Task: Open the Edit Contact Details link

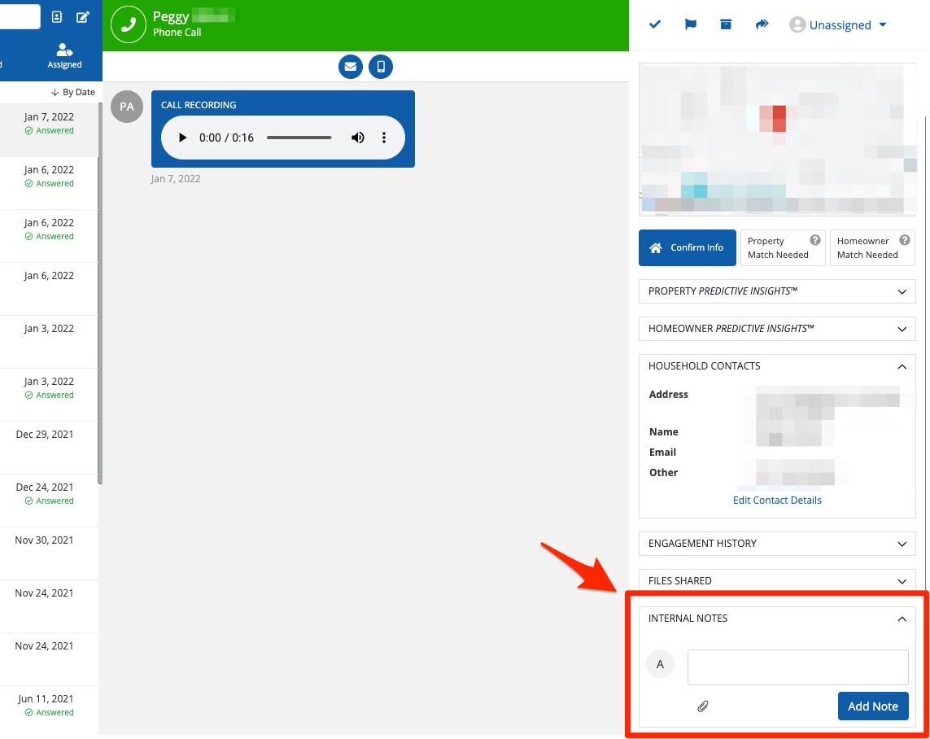Action: [x=777, y=501]
